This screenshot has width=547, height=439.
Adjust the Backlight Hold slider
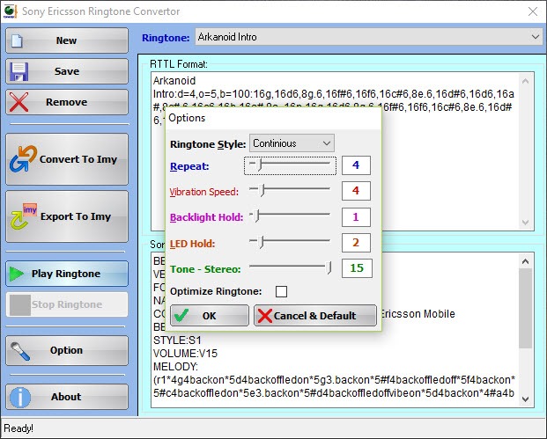290,216
